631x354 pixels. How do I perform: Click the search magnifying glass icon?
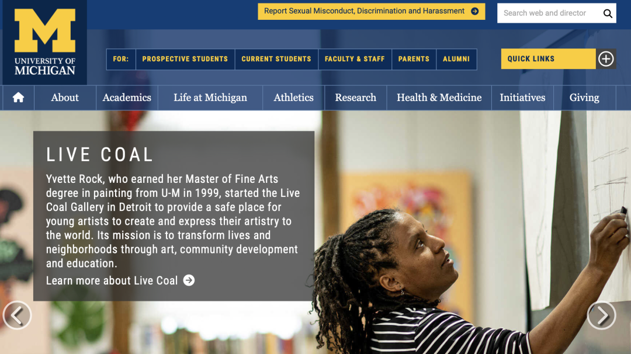pyautogui.click(x=608, y=13)
